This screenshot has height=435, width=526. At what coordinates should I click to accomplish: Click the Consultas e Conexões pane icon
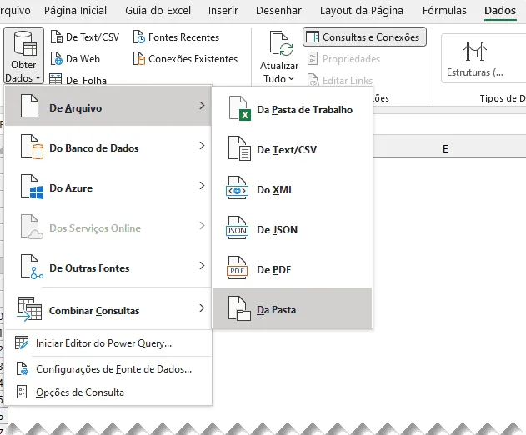[x=313, y=37]
